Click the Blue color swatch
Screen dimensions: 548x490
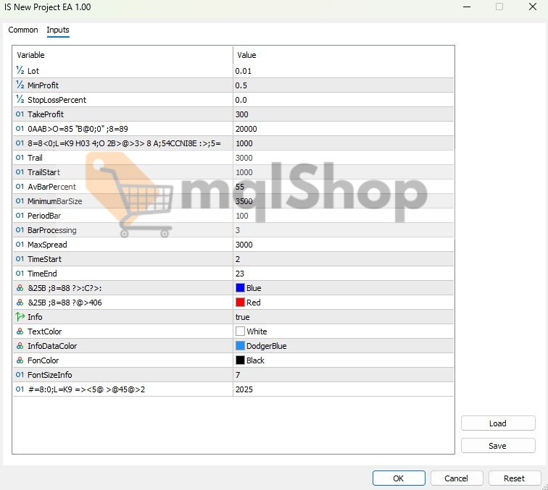point(240,287)
